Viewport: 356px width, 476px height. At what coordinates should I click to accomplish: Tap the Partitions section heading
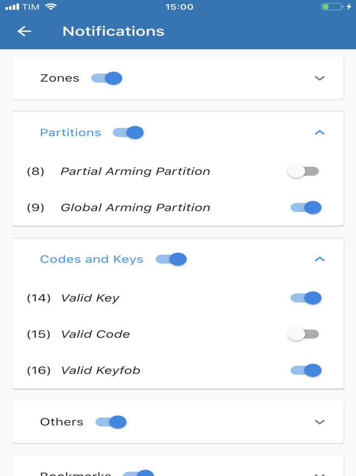click(x=71, y=133)
